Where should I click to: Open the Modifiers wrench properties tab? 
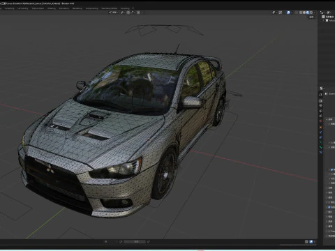click(321, 132)
